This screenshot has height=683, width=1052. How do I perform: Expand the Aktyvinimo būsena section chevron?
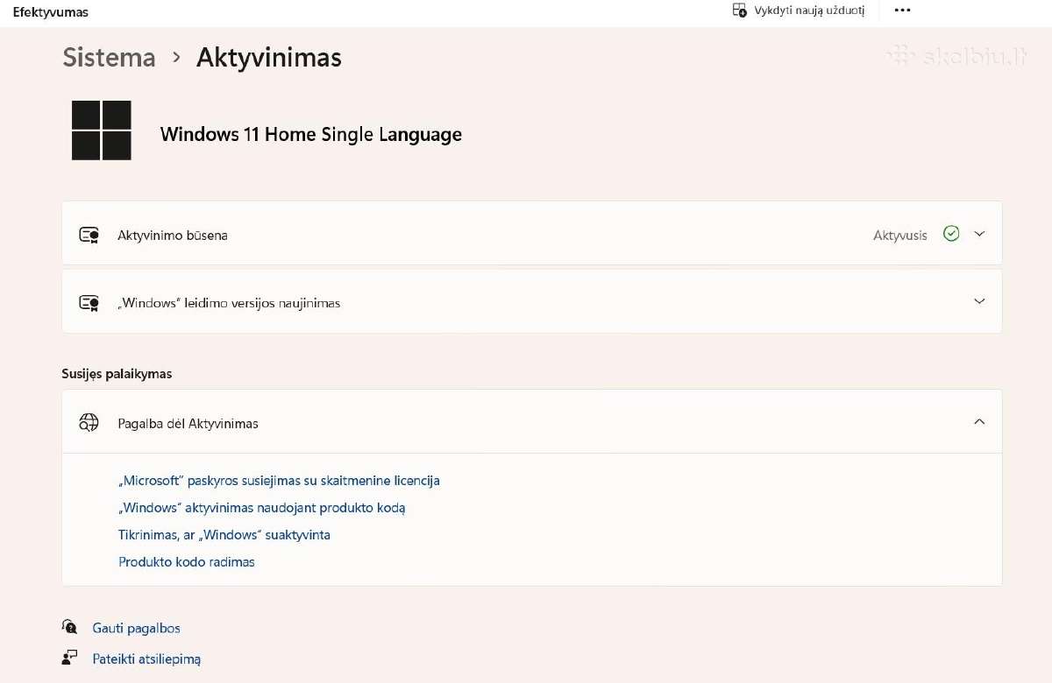[x=980, y=234]
